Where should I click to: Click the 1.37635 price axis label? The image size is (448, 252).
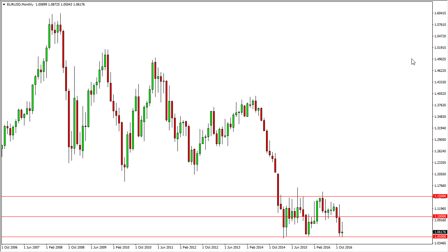(440, 105)
